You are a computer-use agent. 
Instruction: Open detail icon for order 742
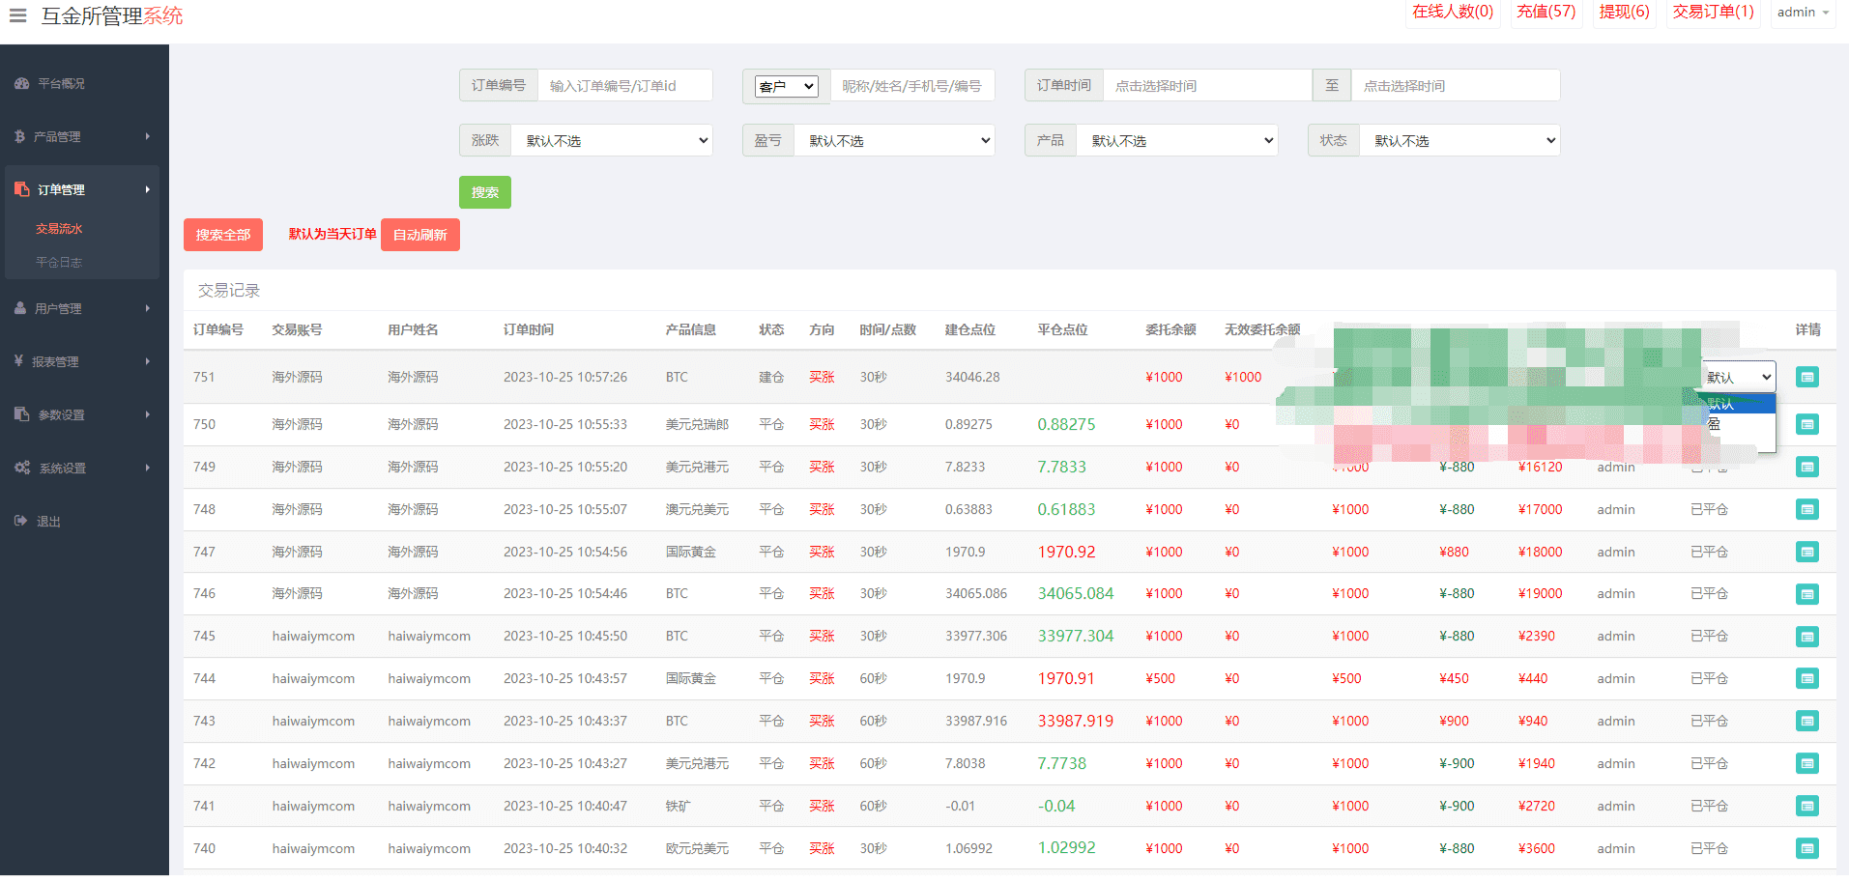[x=1806, y=763]
